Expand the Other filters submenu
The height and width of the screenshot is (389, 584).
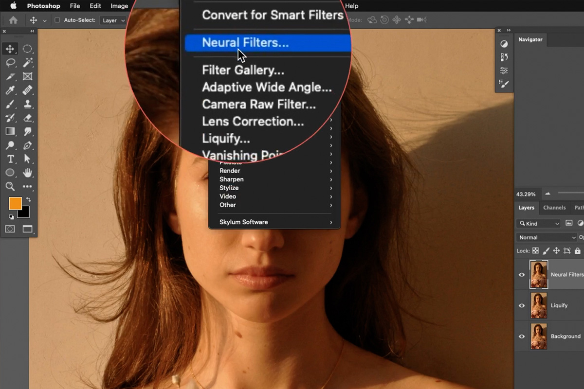coord(274,205)
